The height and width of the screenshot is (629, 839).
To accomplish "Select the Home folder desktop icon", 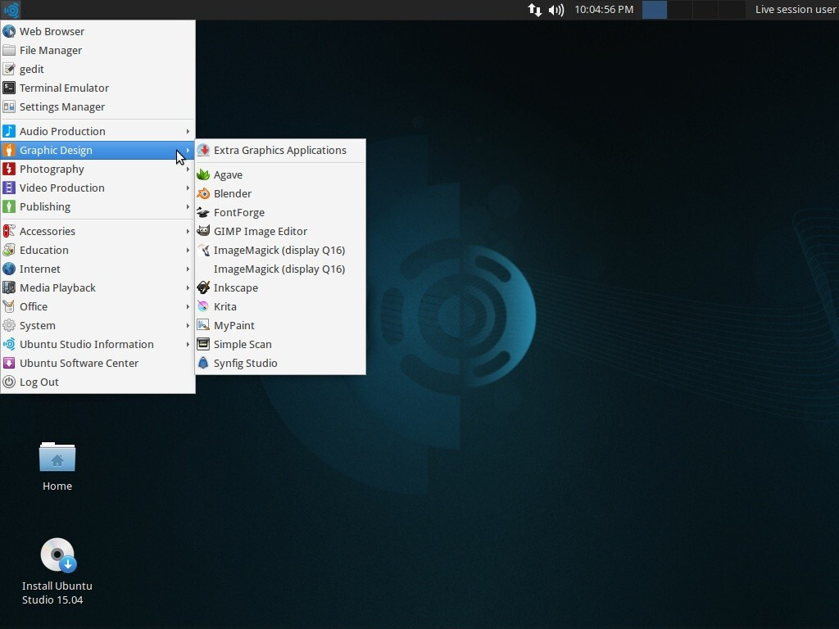I will (57, 458).
